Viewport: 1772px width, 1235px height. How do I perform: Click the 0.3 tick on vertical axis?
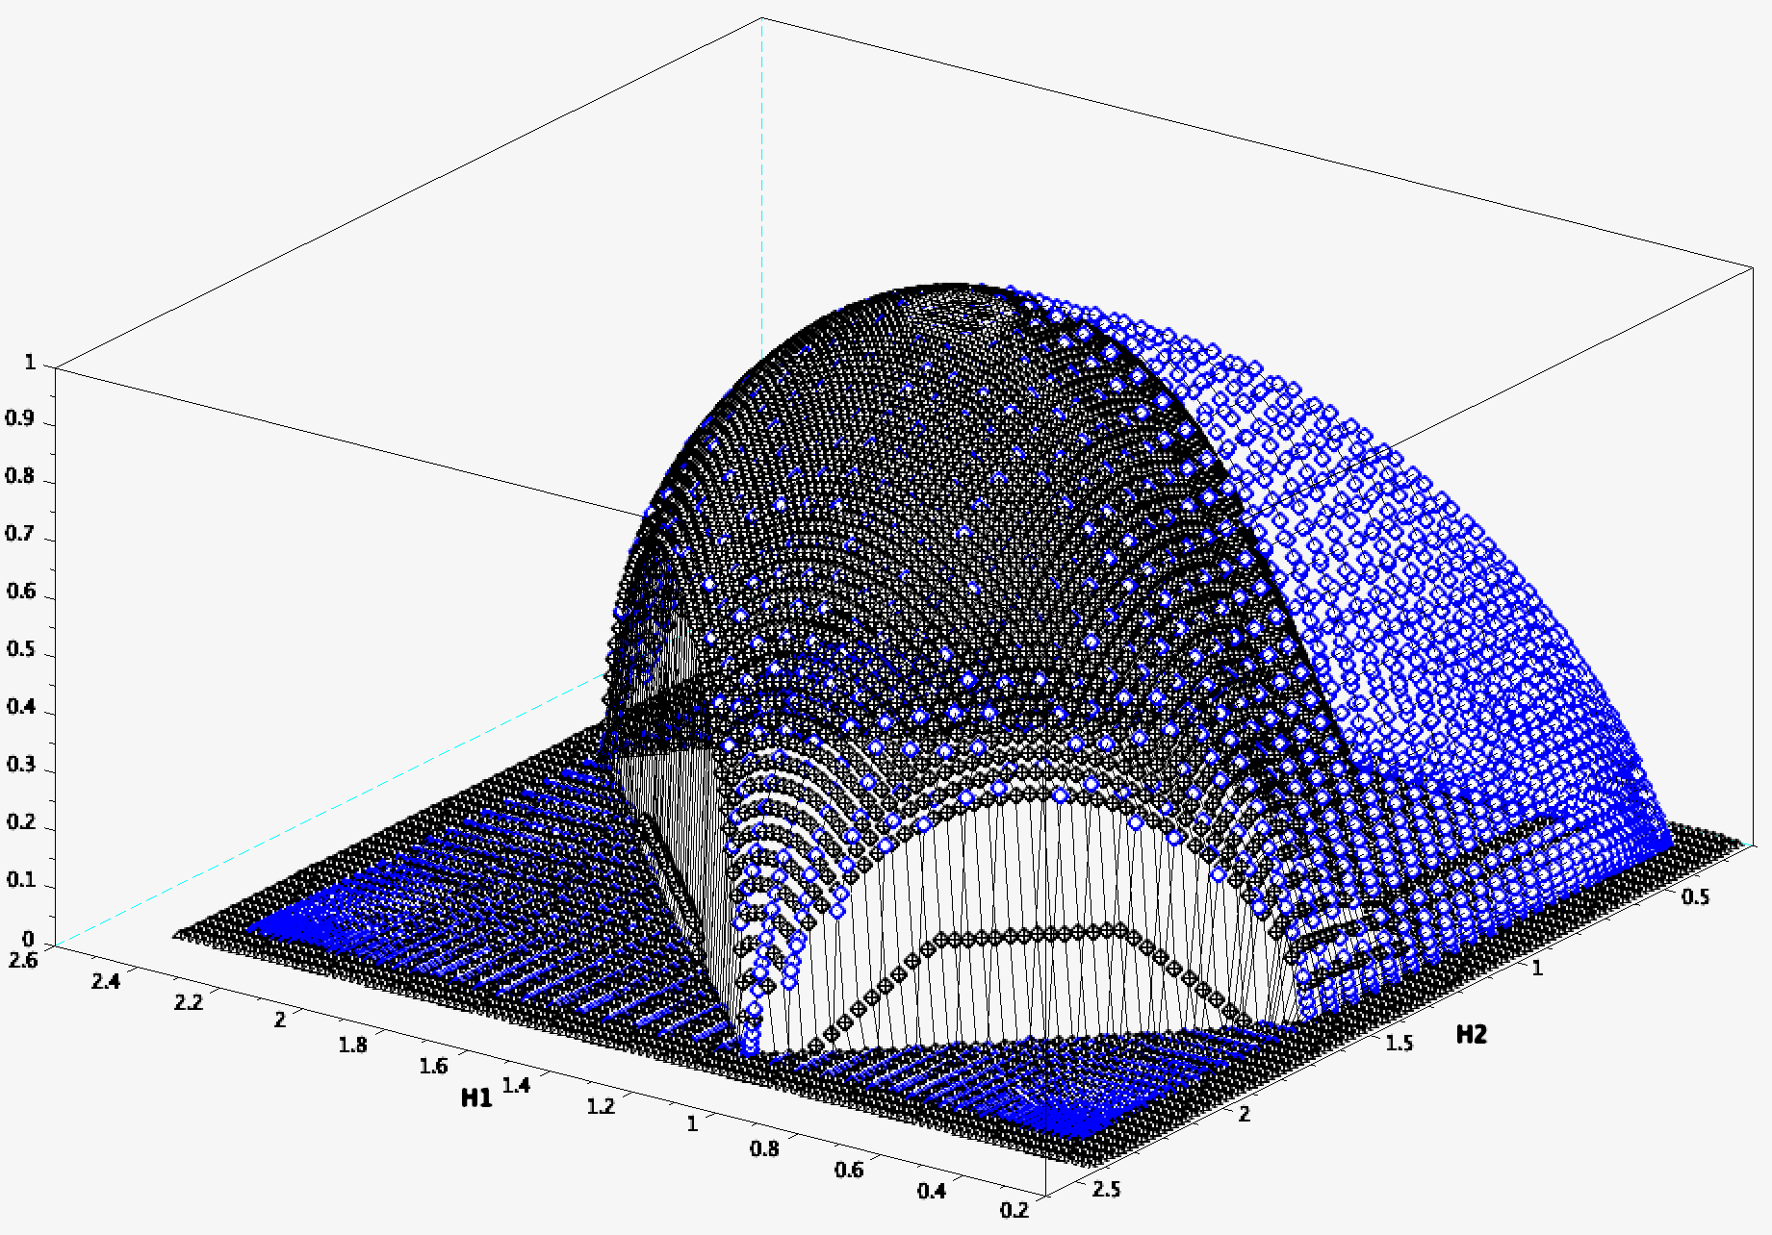click(x=20, y=765)
